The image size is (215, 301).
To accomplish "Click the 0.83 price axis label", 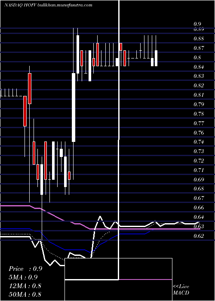I will point(199,76).
